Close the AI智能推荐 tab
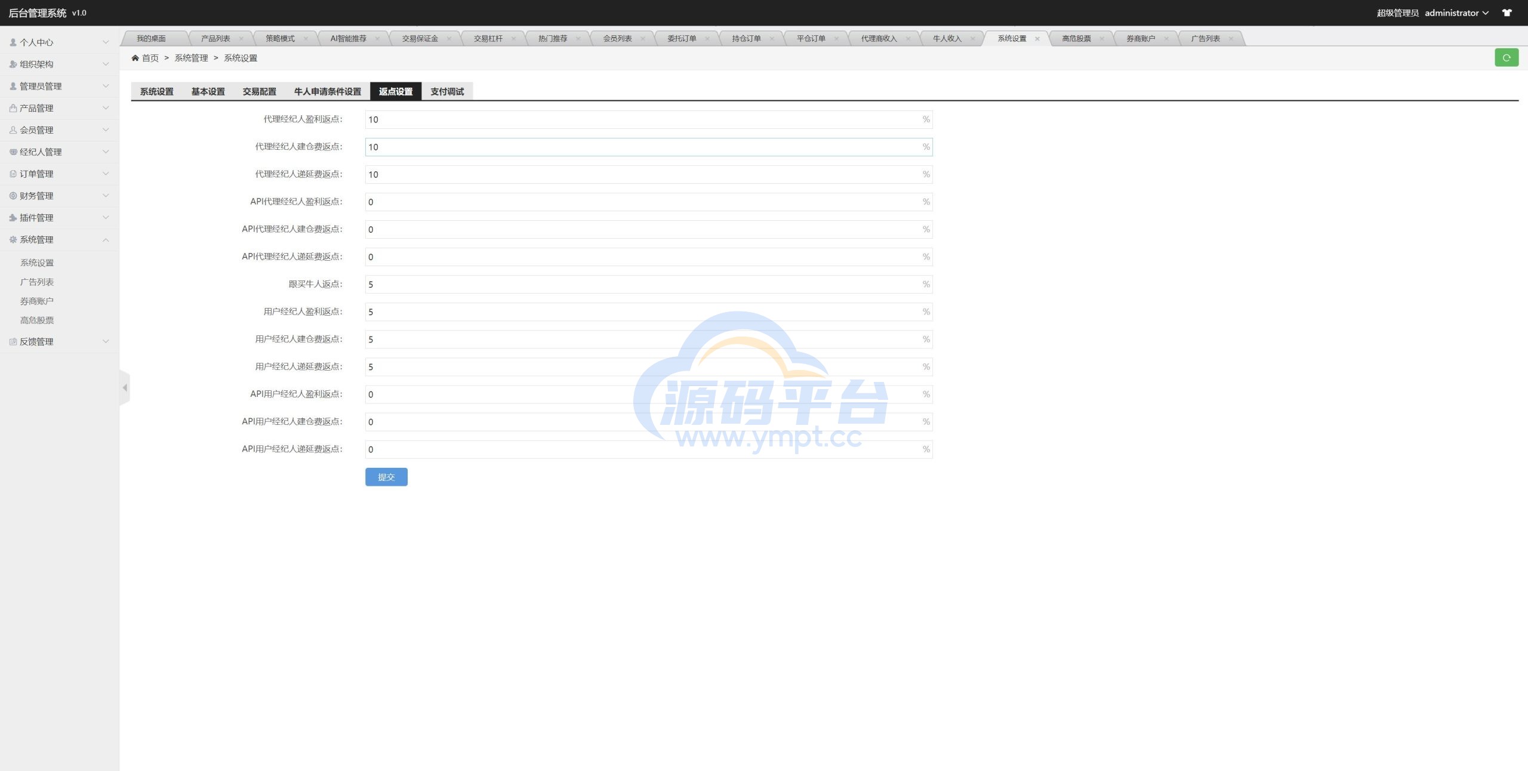Viewport: 1528px width, 771px height. 377,39
